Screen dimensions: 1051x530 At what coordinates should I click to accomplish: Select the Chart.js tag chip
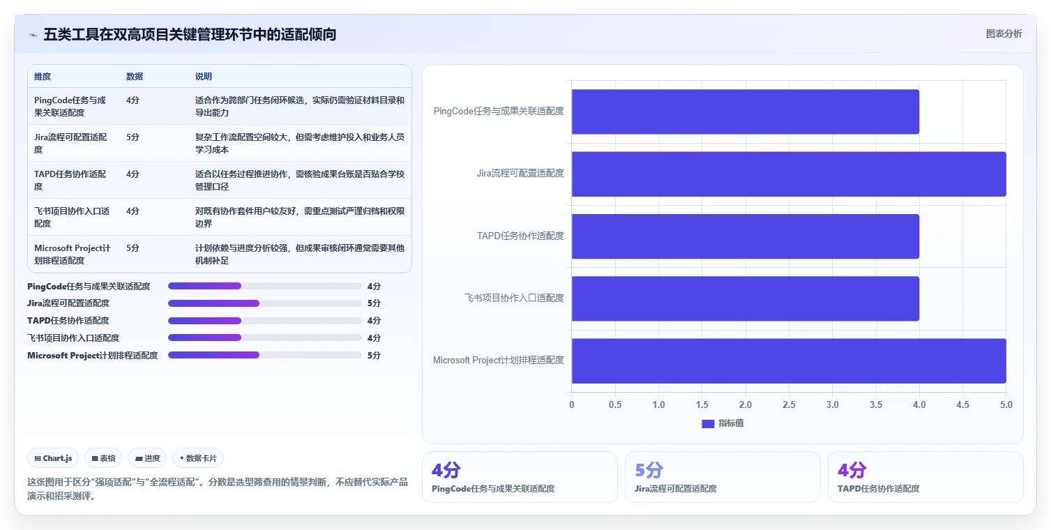pos(54,458)
